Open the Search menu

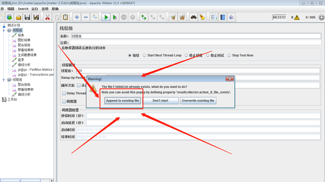pos(23,9)
